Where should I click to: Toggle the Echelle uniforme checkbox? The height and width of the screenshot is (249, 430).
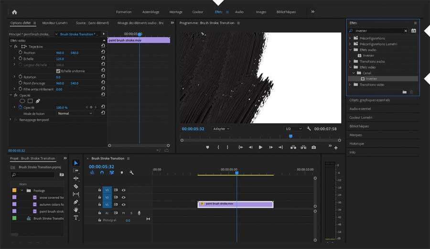(x=58, y=71)
